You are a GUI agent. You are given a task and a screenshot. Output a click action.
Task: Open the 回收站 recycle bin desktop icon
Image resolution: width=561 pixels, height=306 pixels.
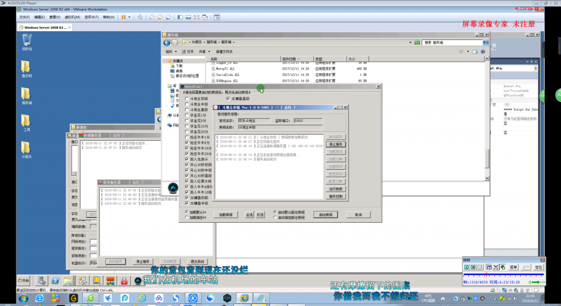(x=27, y=42)
